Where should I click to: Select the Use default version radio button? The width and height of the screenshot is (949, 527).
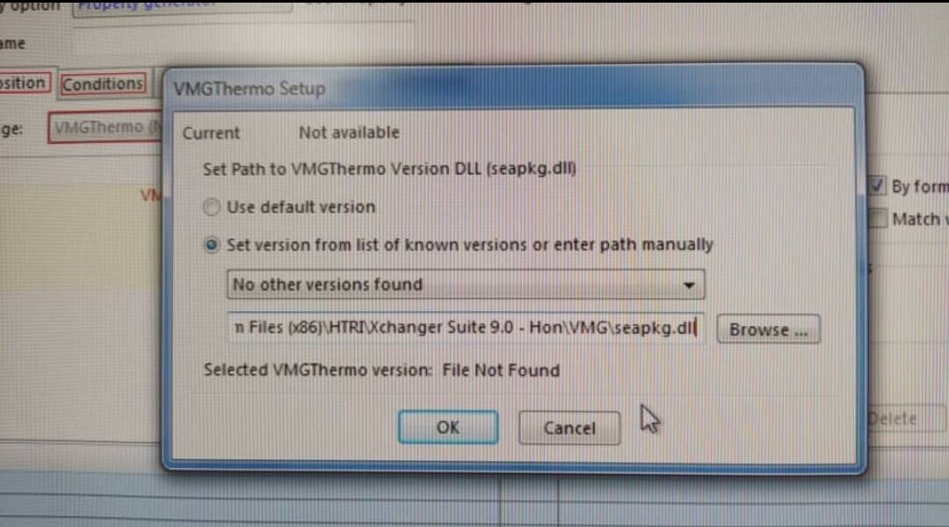pyautogui.click(x=211, y=207)
